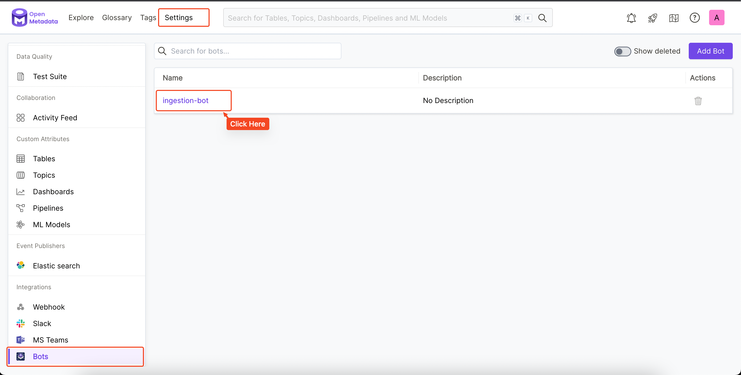This screenshot has height=375, width=741.
Task: Open the notifications bell icon
Action: (x=631, y=18)
